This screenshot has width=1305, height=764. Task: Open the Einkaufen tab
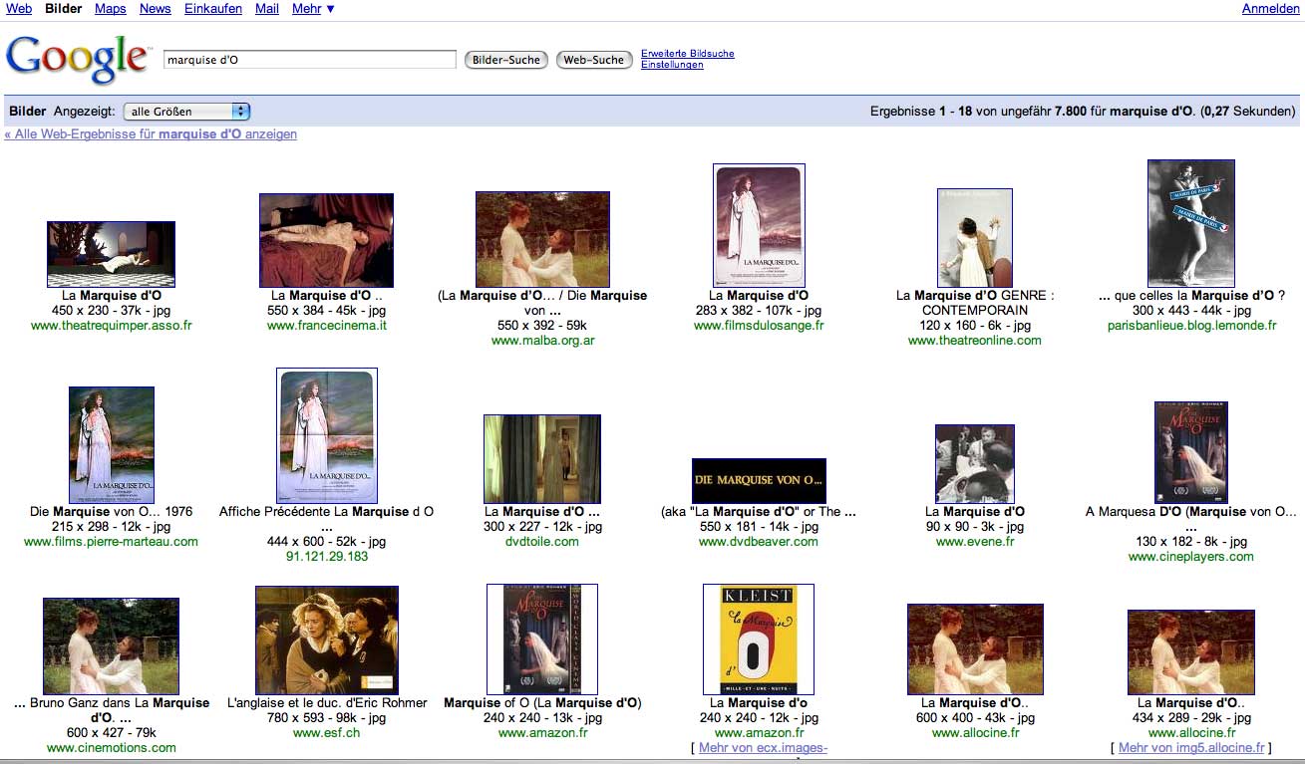click(x=213, y=9)
